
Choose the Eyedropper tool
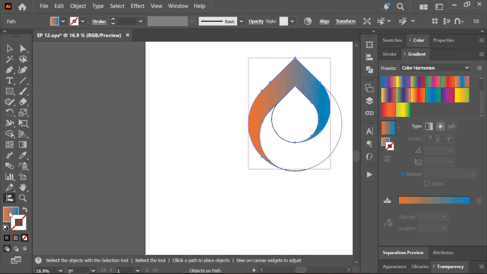click(23, 155)
